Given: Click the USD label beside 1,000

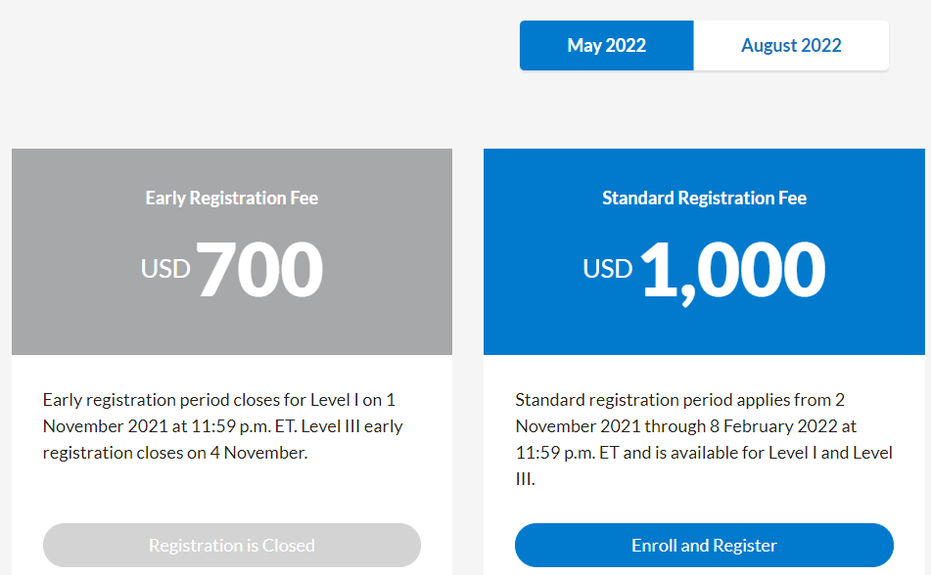Looking at the screenshot, I should coord(608,268).
